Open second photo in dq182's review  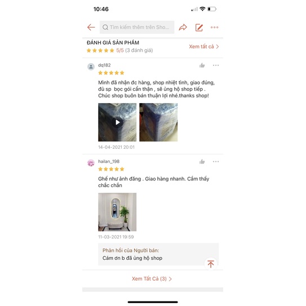tap(158, 122)
